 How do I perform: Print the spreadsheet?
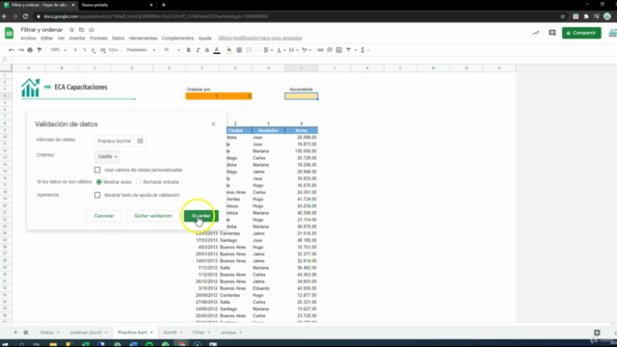[x=30, y=50]
